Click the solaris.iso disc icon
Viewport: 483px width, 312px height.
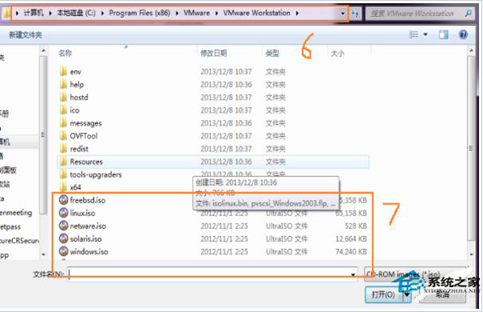(x=64, y=239)
